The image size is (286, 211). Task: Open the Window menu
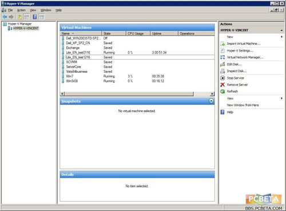click(46, 10)
